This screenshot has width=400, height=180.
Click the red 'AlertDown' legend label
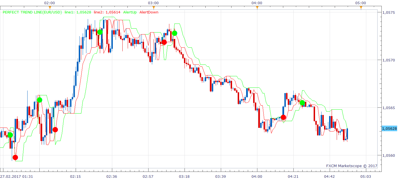coord(149,12)
